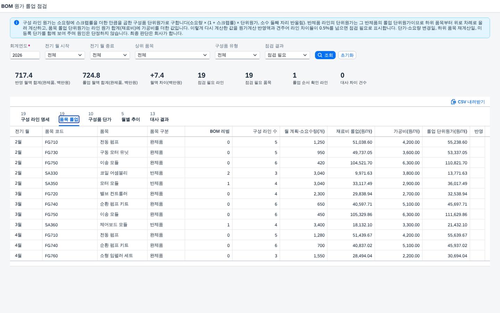This screenshot has width=500, height=313.
Task: Open the 상위 품목 dropdown
Action: 172,55
